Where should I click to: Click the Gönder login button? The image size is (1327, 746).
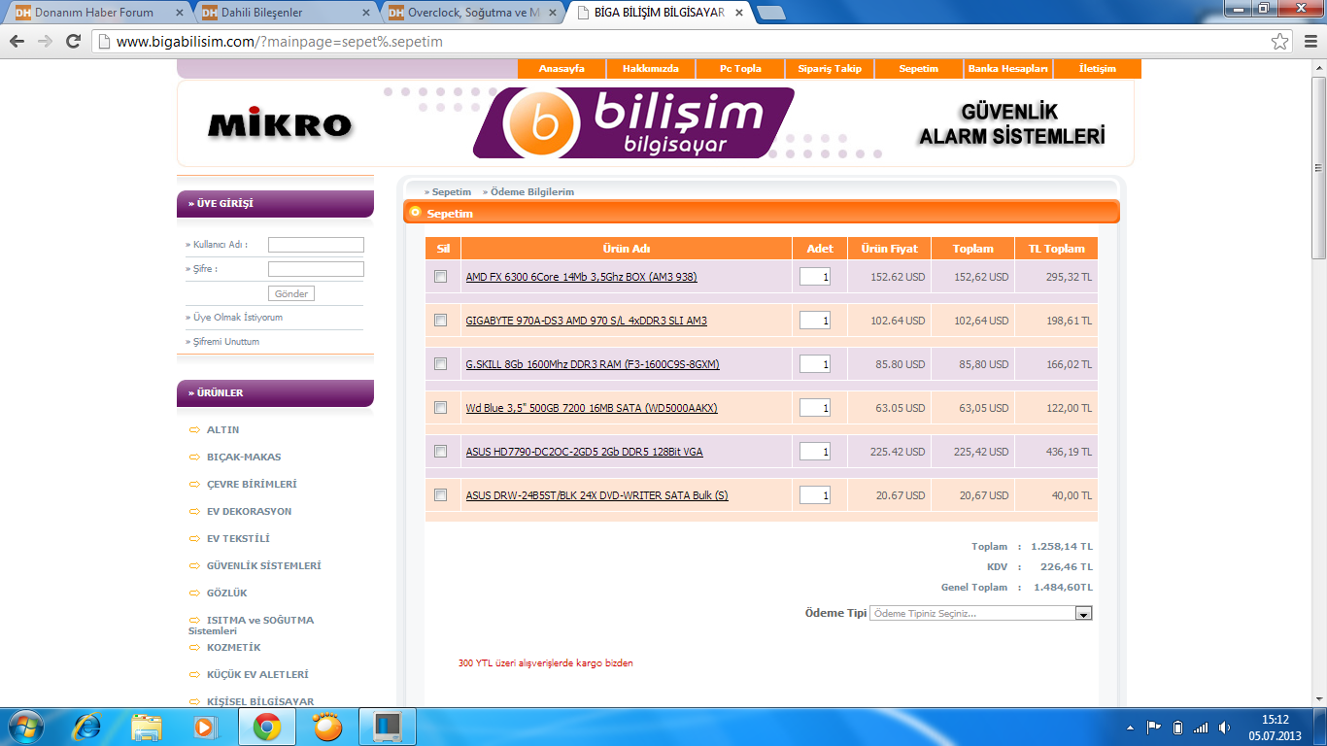(291, 293)
